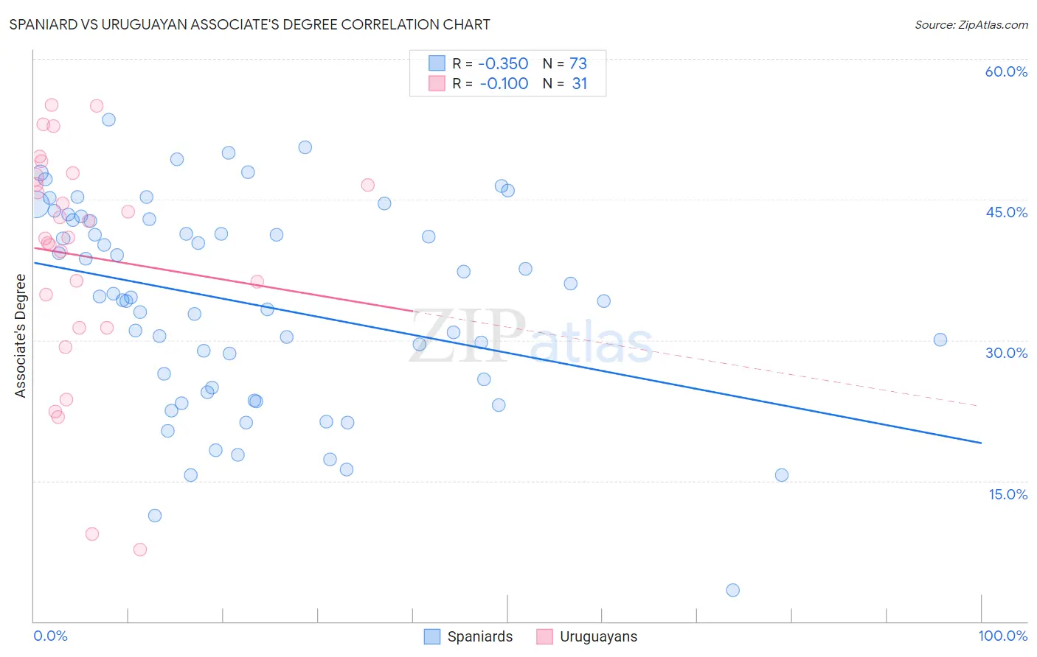This screenshot has height=657, width=1037.
Task: Click the blue swatch beside R = -0.350
Action: (x=437, y=63)
